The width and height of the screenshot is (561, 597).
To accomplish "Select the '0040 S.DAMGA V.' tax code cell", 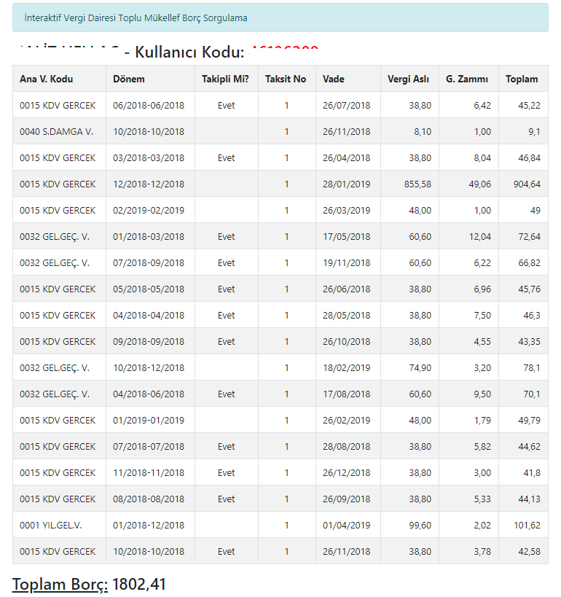I will (x=57, y=132).
